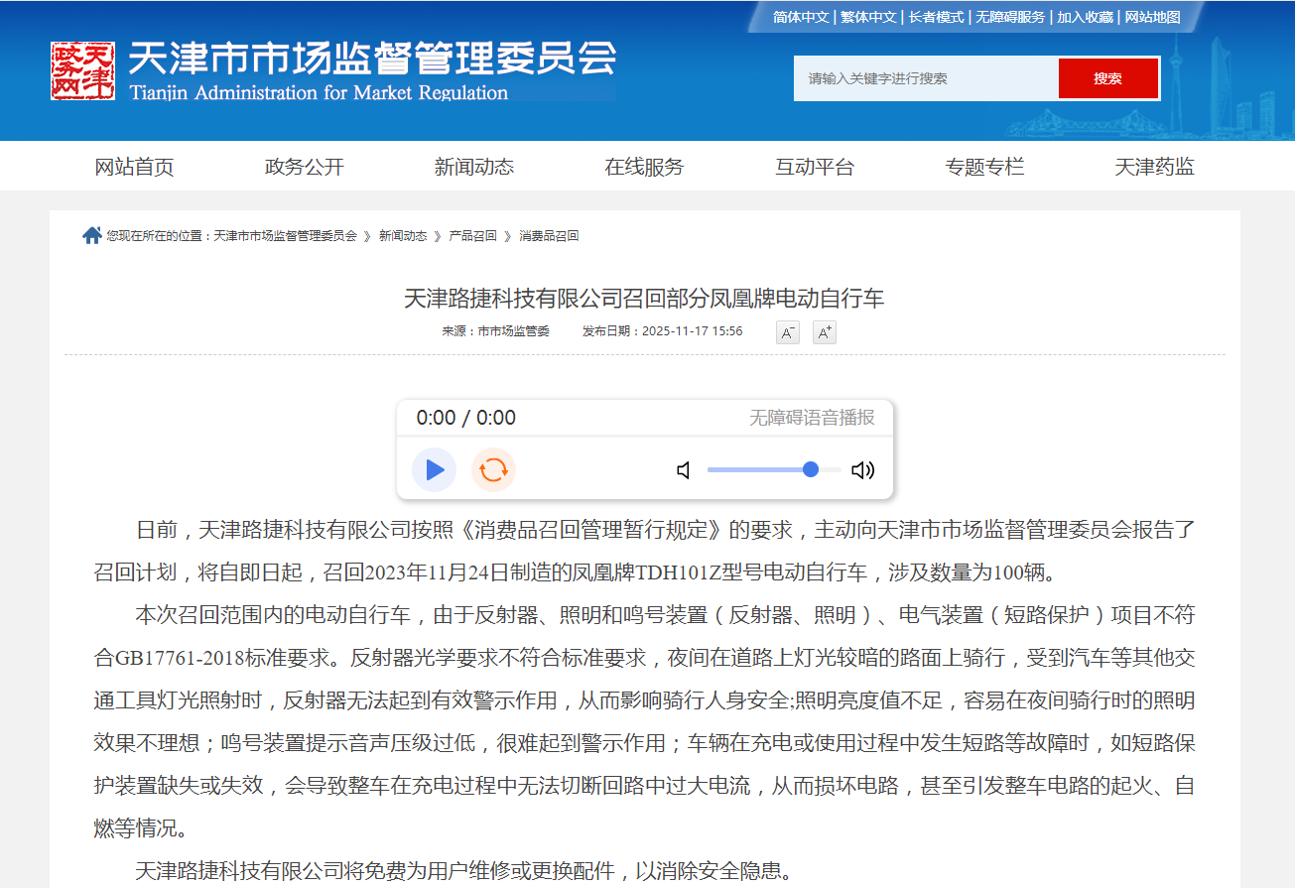The image size is (1295, 888).
Task: Open the 网站首页 menu item
Action: pyautogui.click(x=134, y=167)
